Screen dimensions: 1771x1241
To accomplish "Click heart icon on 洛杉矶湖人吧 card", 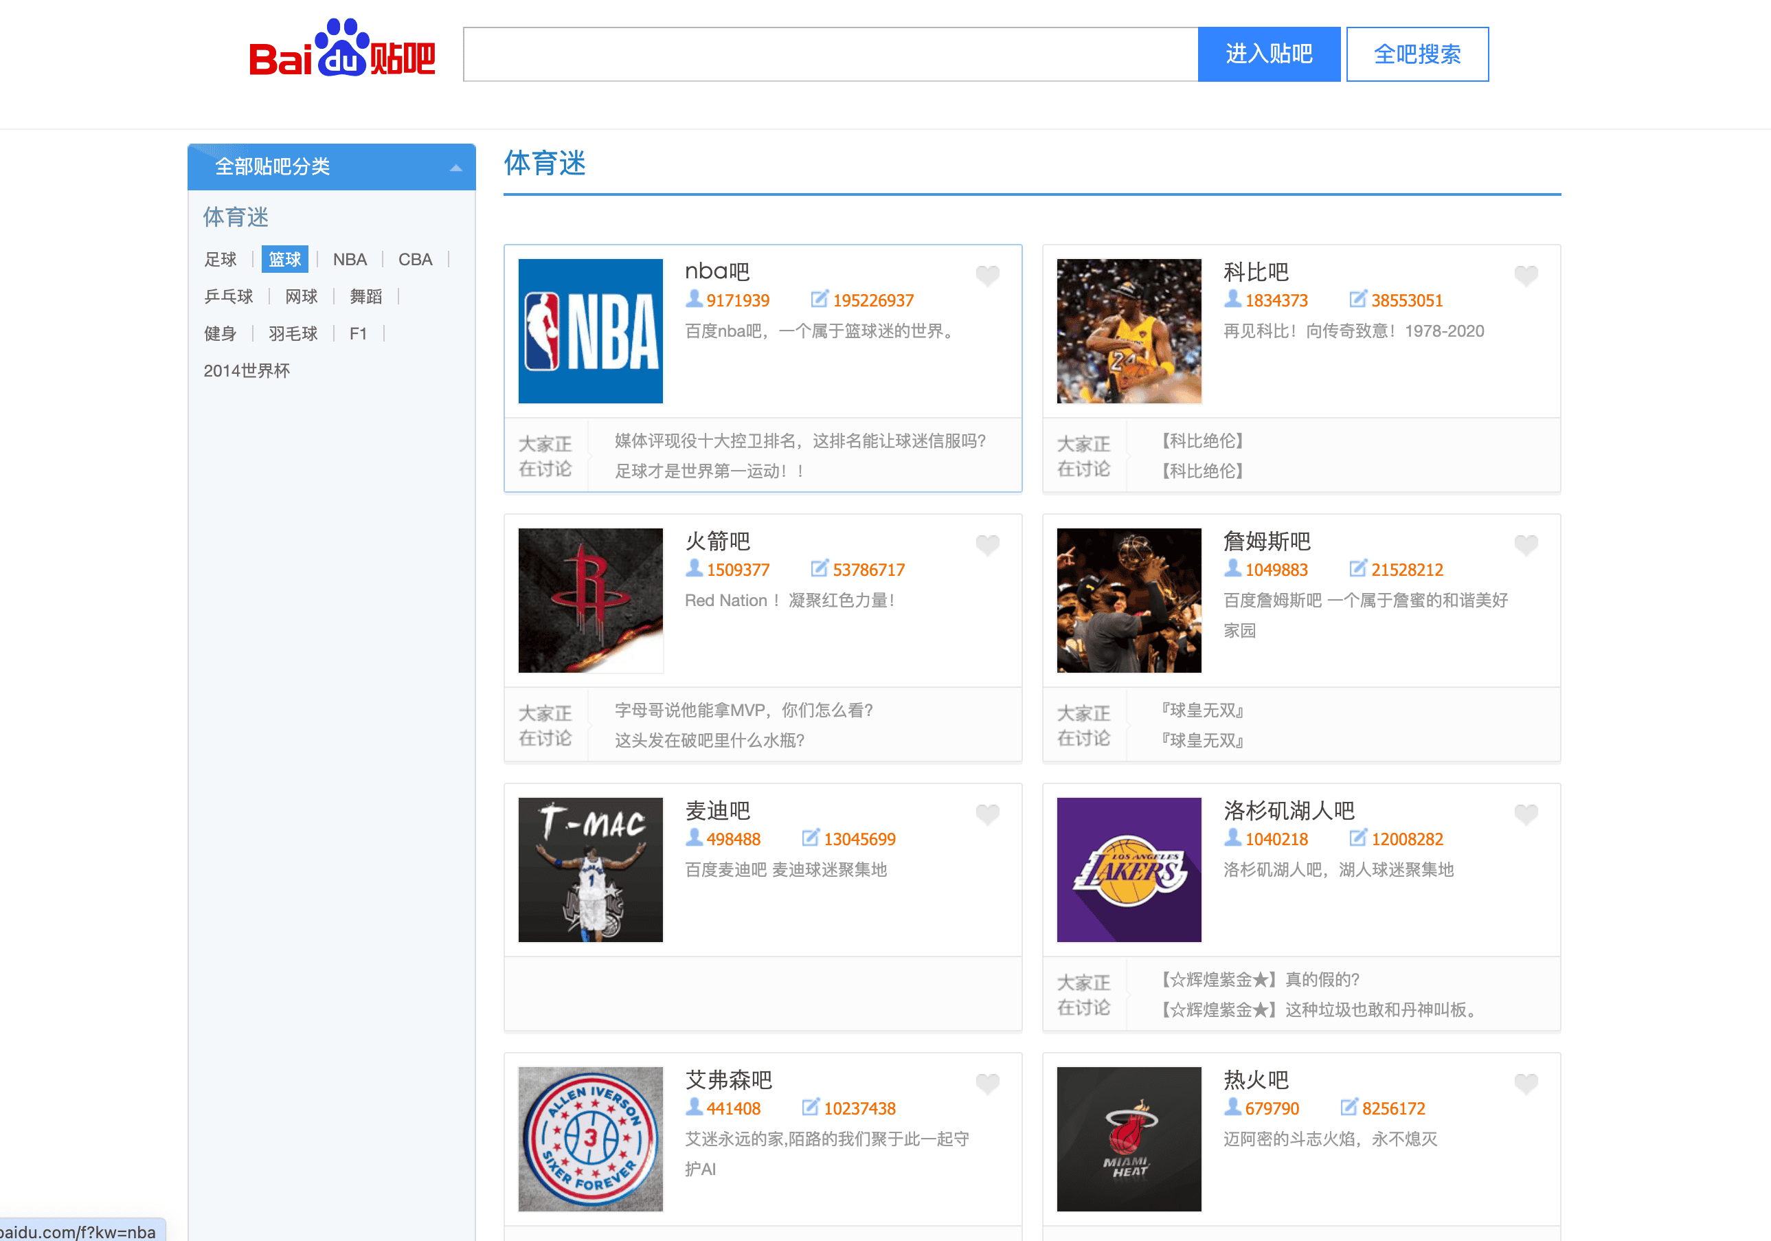I will click(x=1526, y=814).
